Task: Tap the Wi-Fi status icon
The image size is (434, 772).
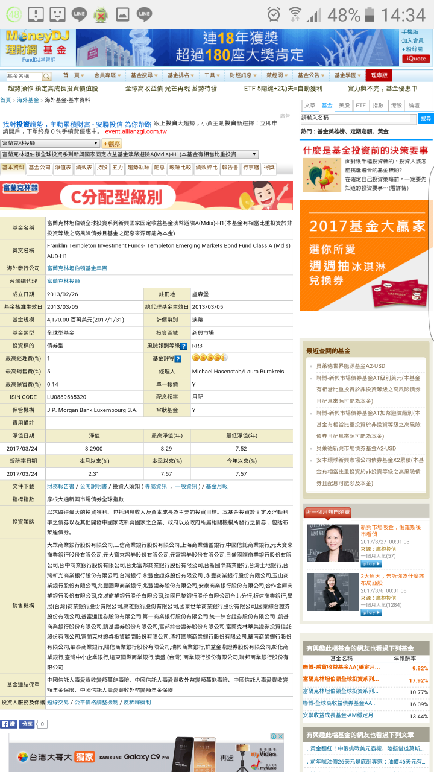Action: click(x=295, y=14)
